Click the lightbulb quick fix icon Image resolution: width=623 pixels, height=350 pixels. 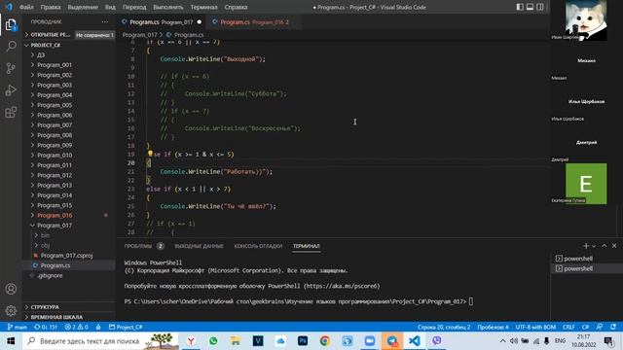pyautogui.click(x=150, y=154)
